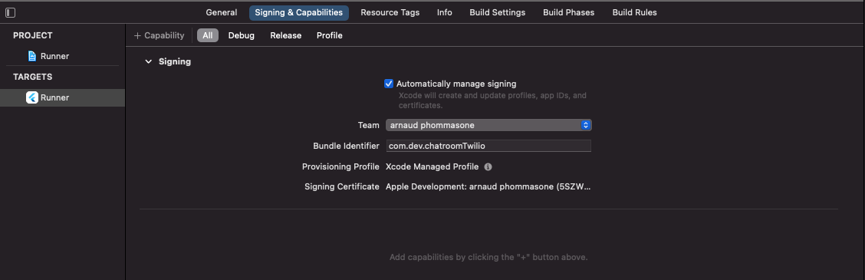Screen dimensions: 865x280
Task: Click the + Capability button
Action: coord(159,35)
